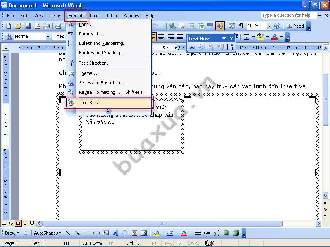Click the vertical scrollbar down arrow
Viewport: 330px width, 247px height.
[x=325, y=196]
